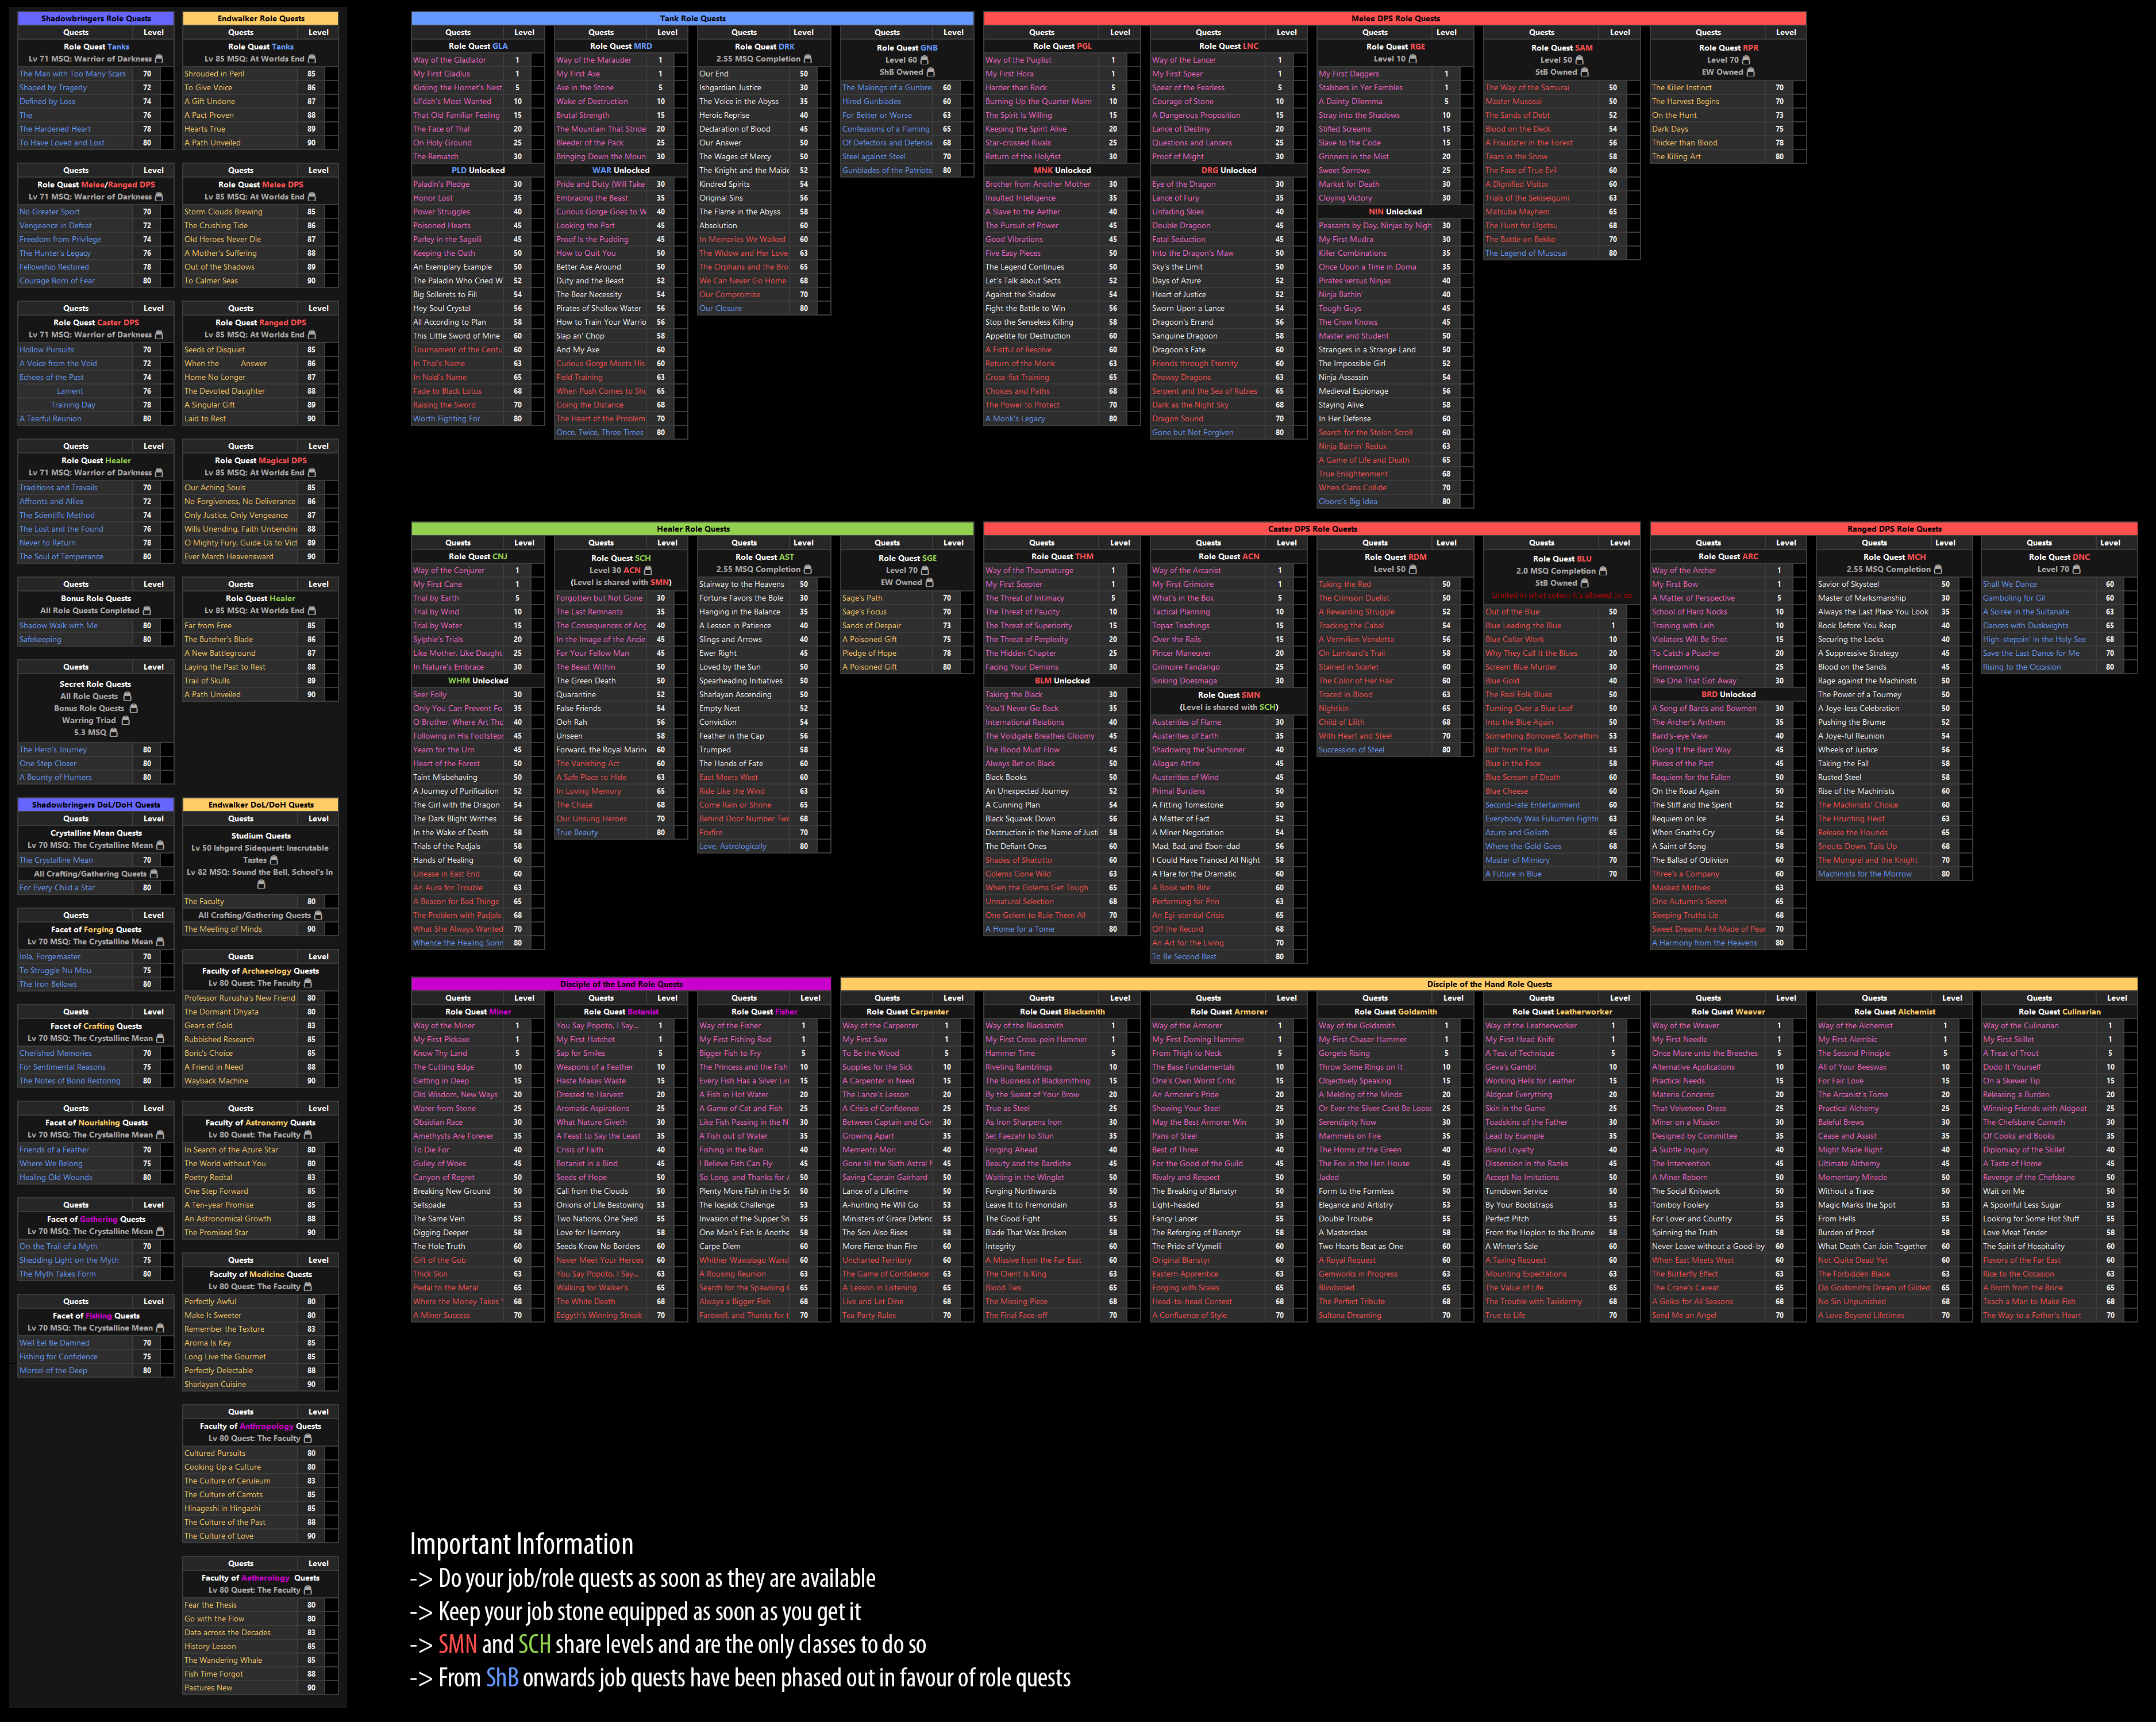Viewport: 2156px width, 1722px height.
Task: Click Endwalker DoL/DoH Quests header
Action: coord(260,805)
